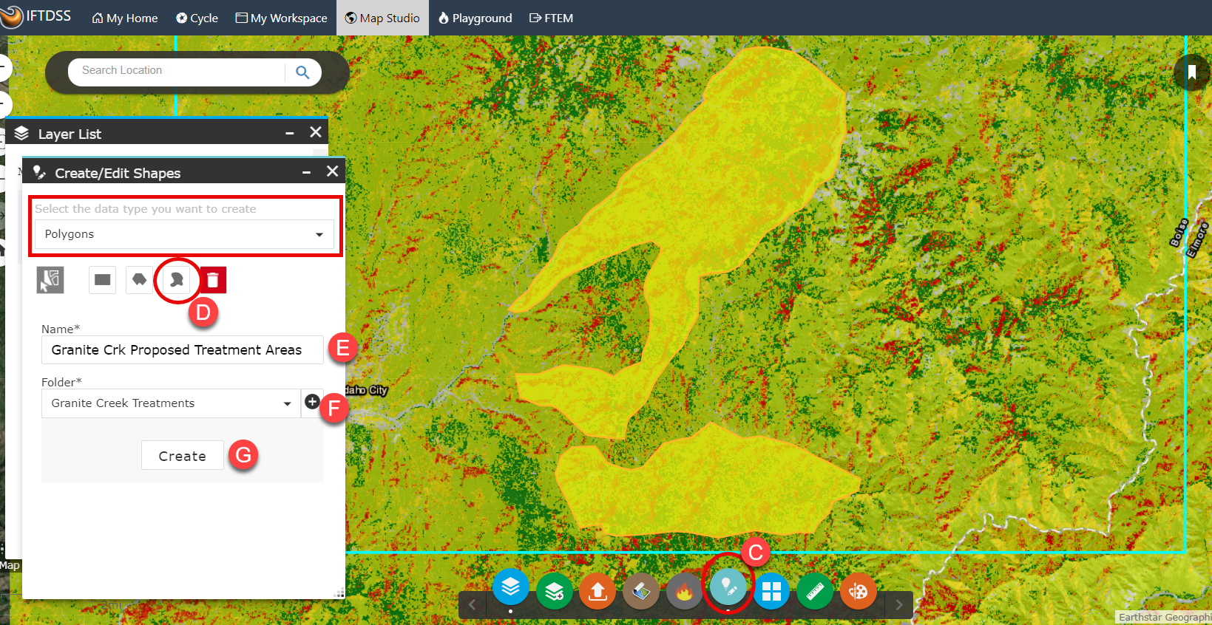Open the bookmark widget at map corner

(1192, 72)
